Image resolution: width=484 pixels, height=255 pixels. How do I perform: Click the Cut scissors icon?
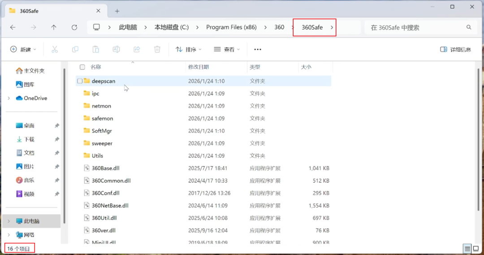55,49
